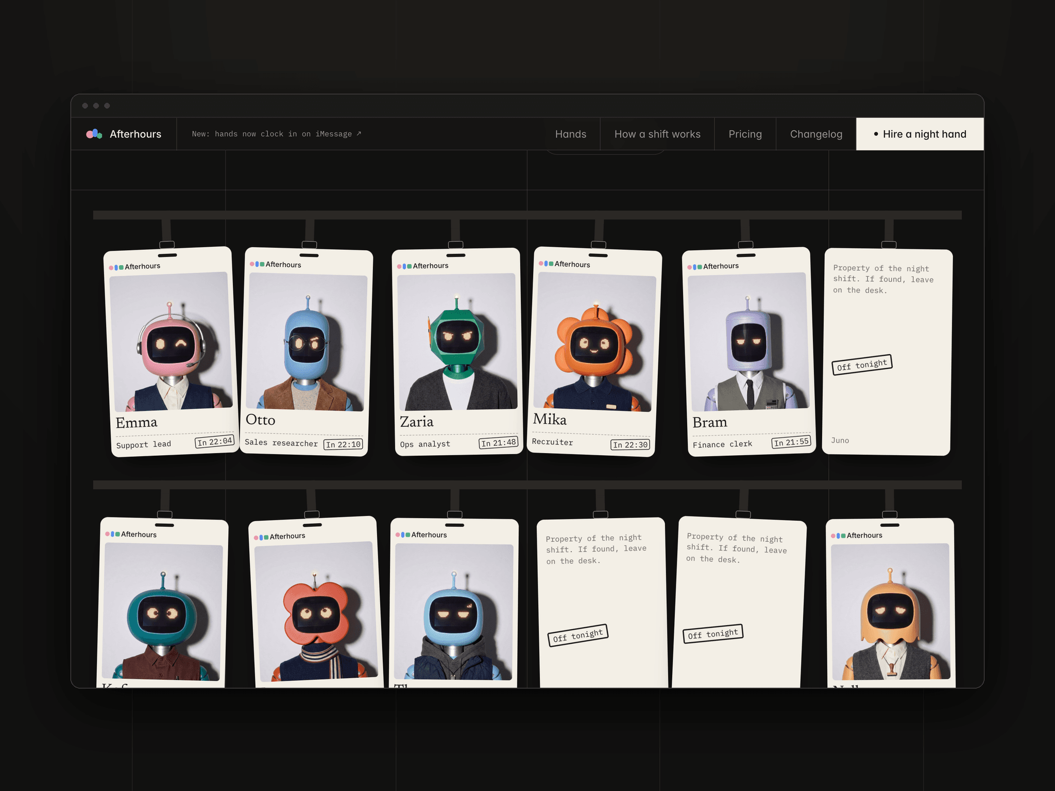Click the name Otto
Image resolution: width=1055 pixels, height=791 pixels.
pos(260,420)
